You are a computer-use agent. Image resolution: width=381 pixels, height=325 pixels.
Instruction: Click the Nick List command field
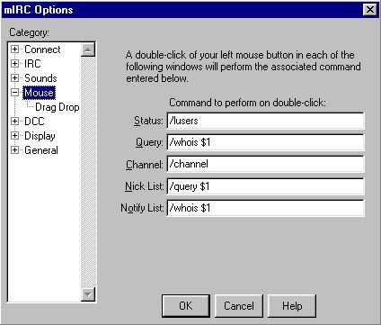[265, 186]
